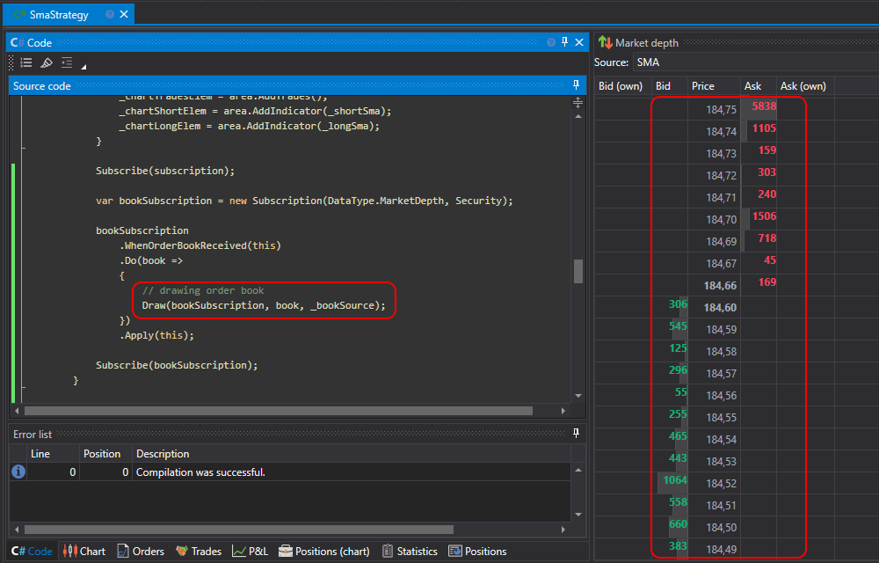Screen dimensions: 879x563
Task: Click Price column header
Action: (x=714, y=86)
